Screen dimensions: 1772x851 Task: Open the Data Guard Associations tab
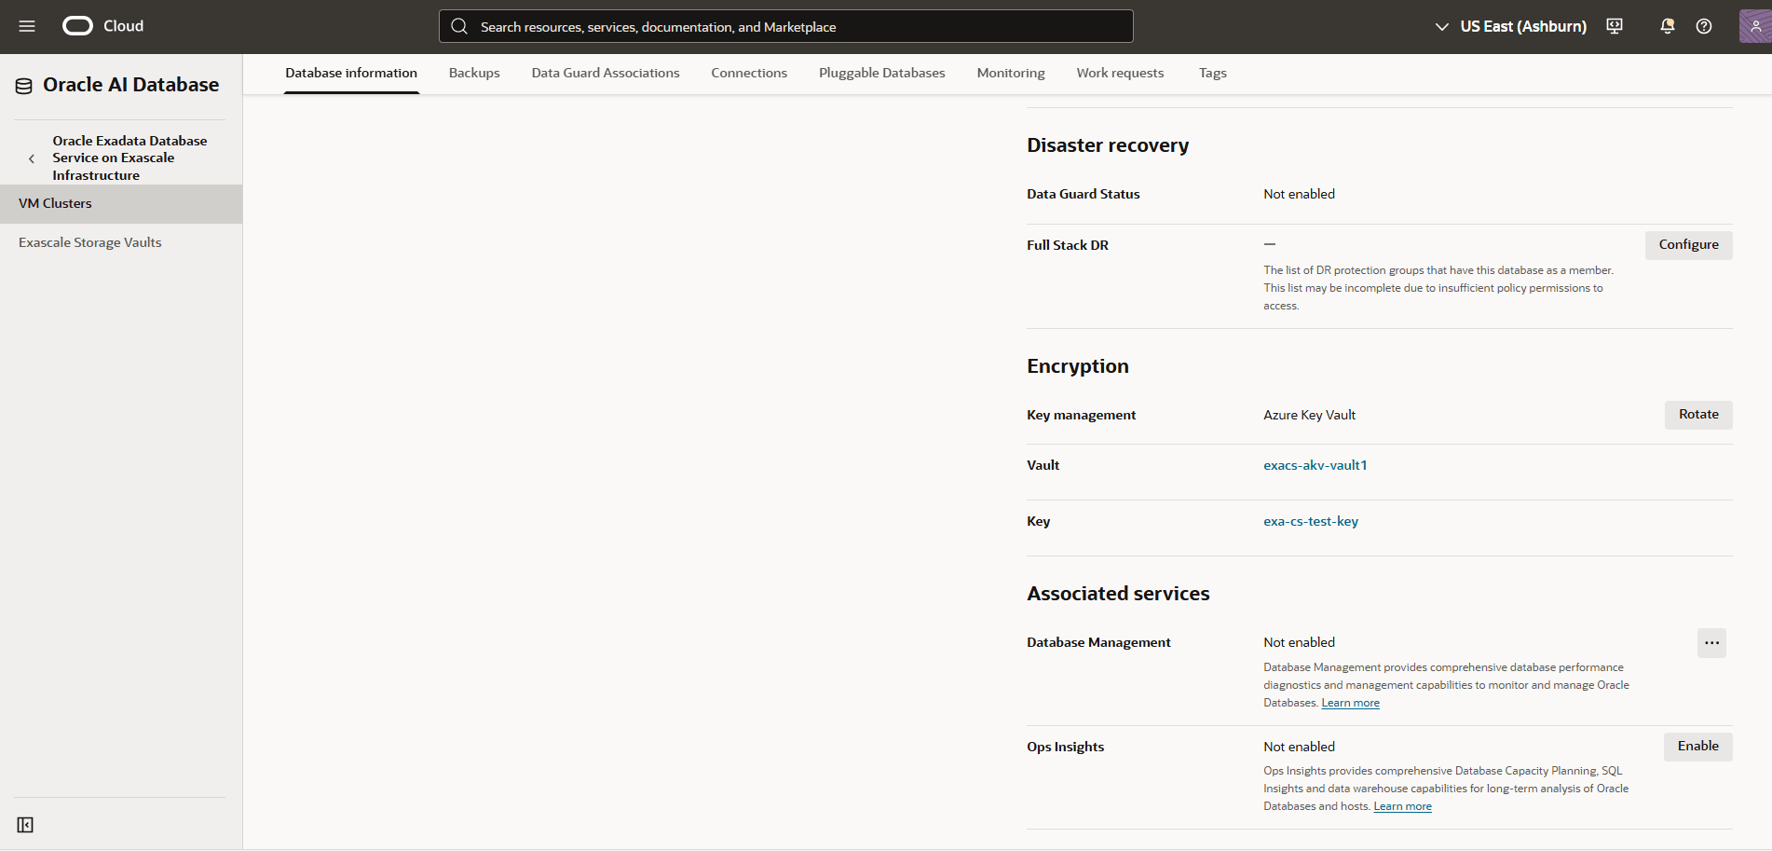(606, 73)
